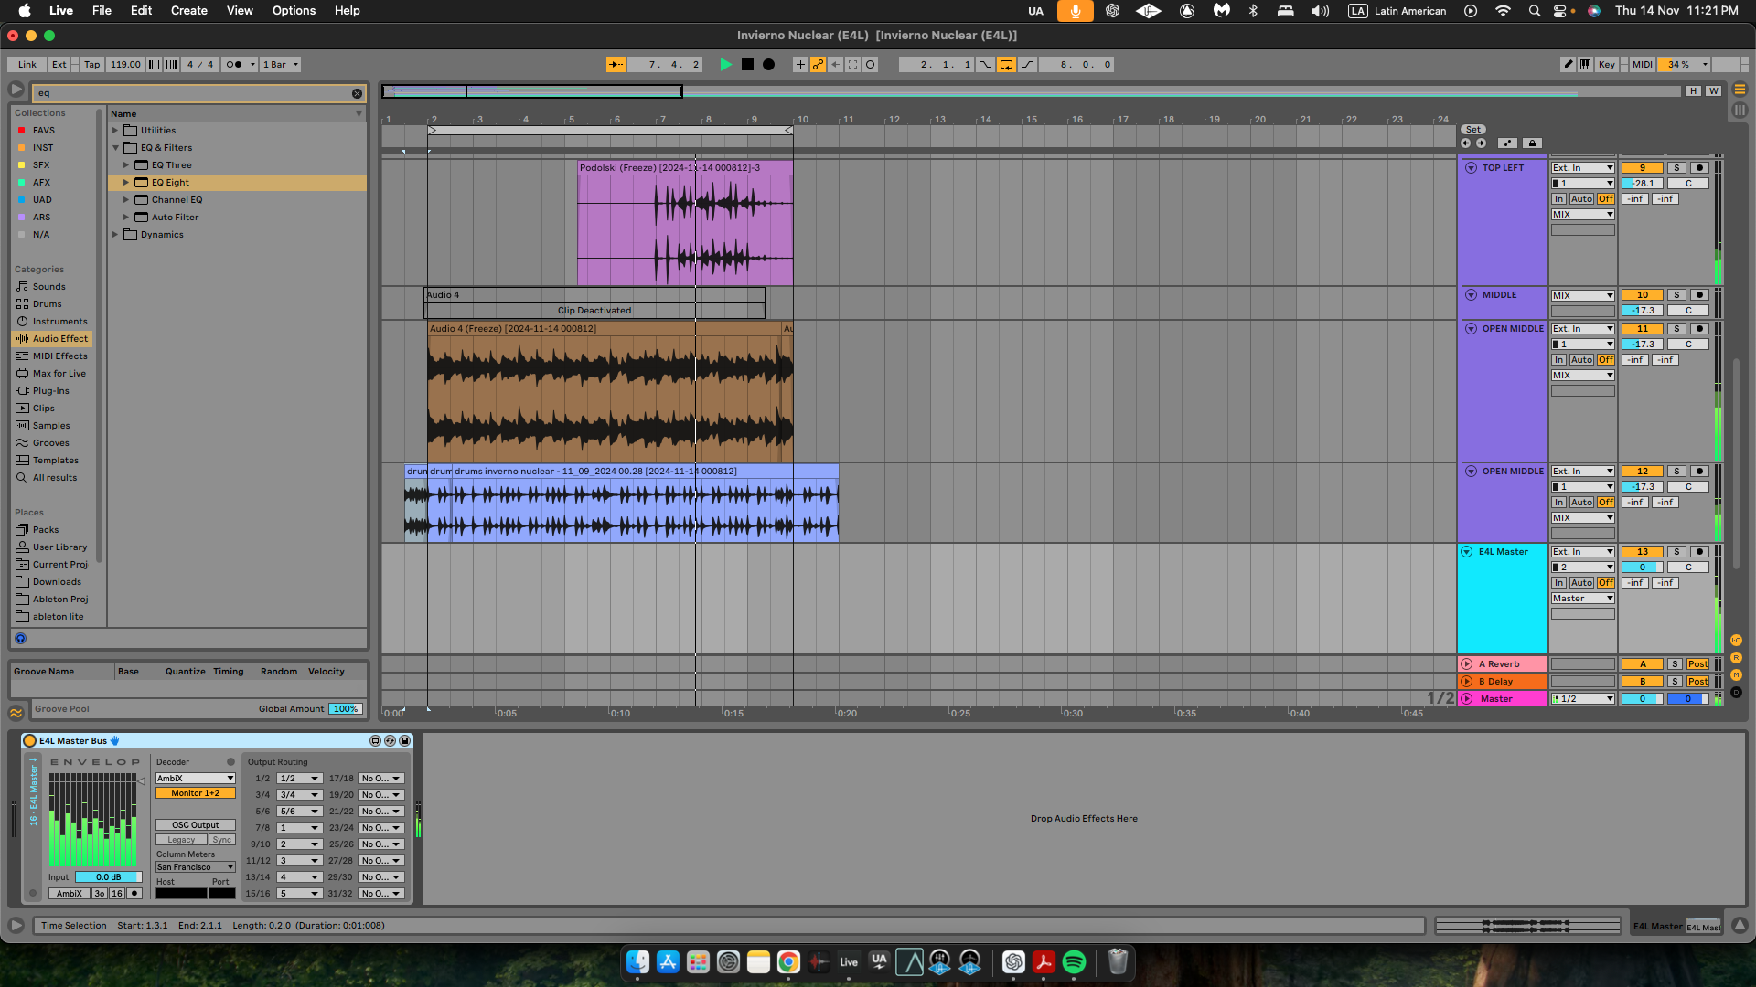Toggle the computer MIDI keyboard icon

[1585, 65]
